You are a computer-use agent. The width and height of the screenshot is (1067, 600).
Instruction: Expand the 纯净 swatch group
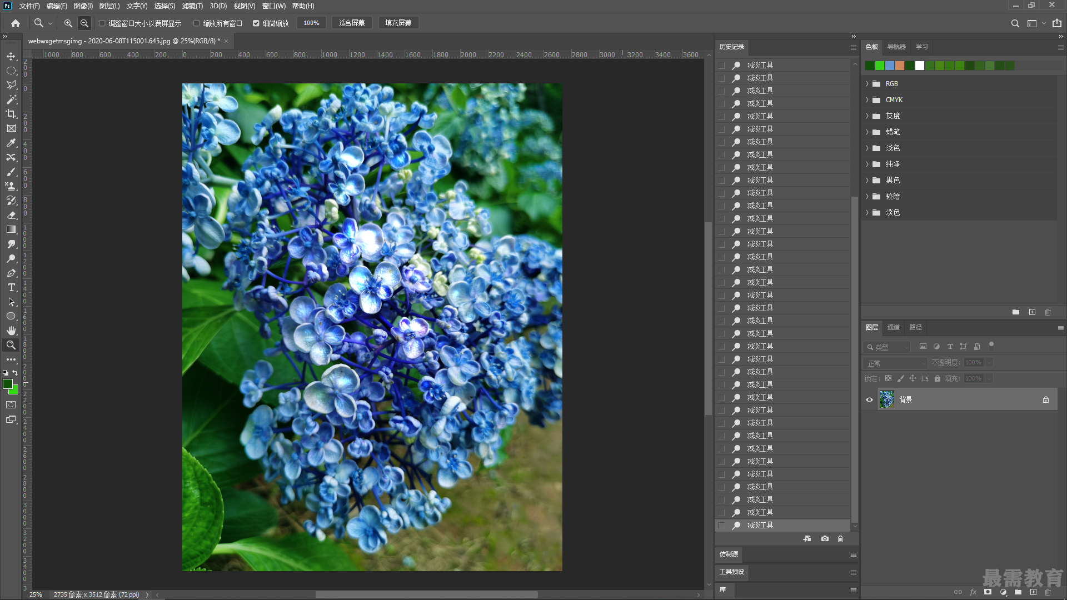[867, 164]
